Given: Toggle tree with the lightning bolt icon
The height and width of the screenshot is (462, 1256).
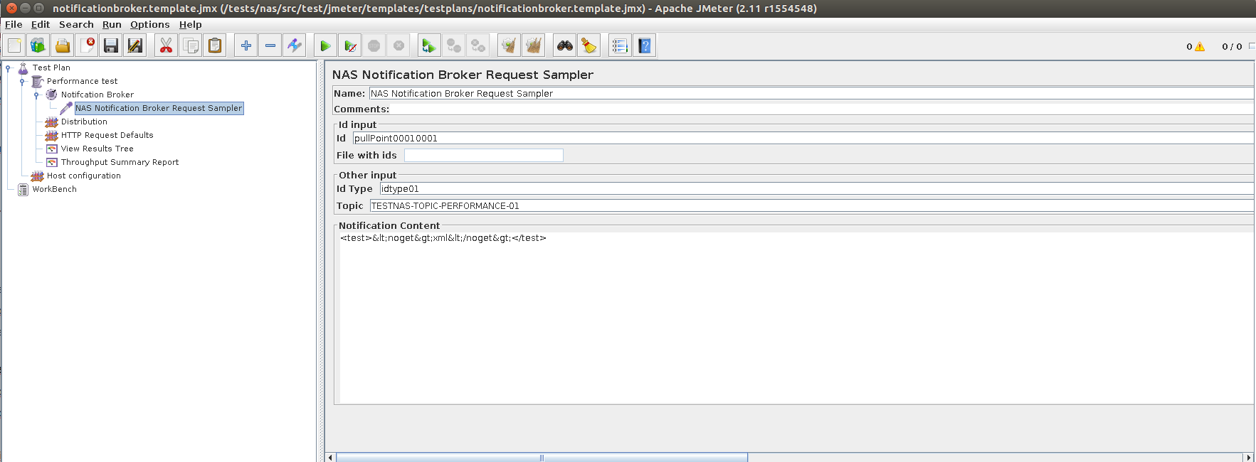Looking at the screenshot, I should point(295,46).
